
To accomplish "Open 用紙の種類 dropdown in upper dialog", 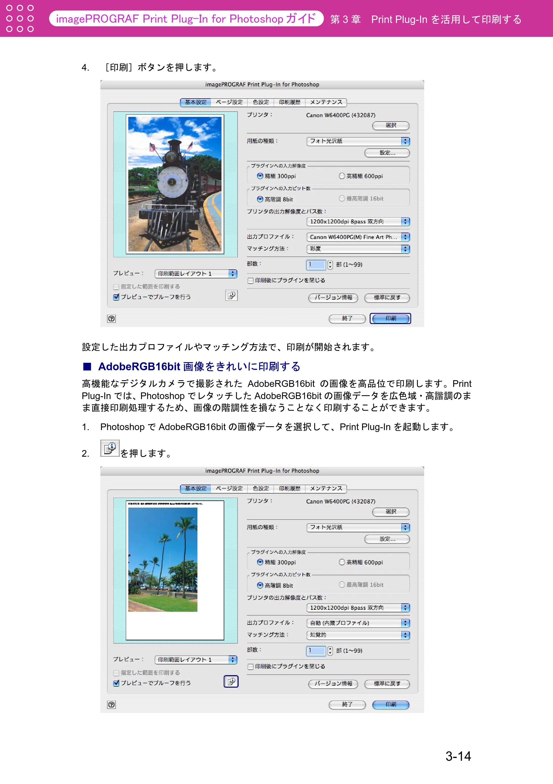I will pyautogui.click(x=358, y=141).
